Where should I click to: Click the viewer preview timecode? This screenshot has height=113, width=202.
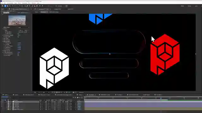click(81, 92)
